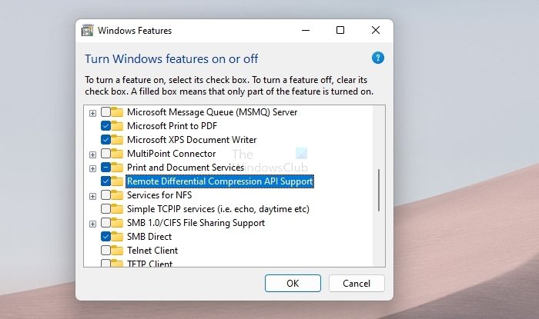Select the Services for NFS label
Viewport: 539px width, 319px height.
click(x=159, y=195)
